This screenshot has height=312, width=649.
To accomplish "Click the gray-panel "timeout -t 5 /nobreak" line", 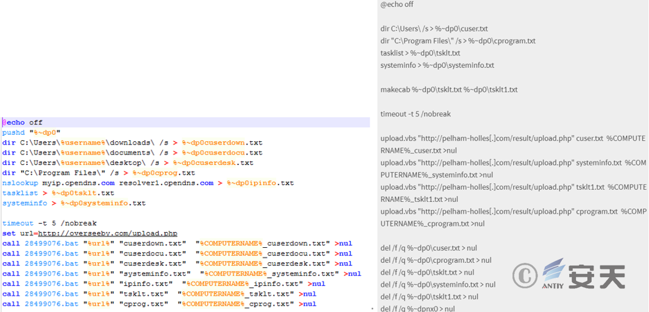I will click(416, 114).
